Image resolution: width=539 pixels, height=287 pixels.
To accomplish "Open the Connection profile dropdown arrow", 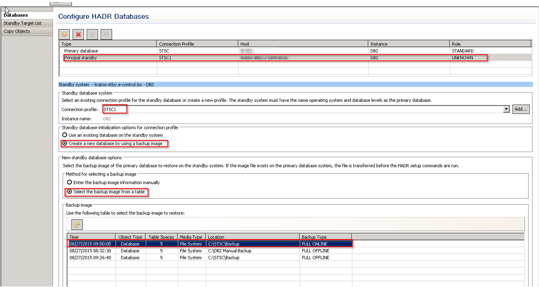I will pos(506,109).
